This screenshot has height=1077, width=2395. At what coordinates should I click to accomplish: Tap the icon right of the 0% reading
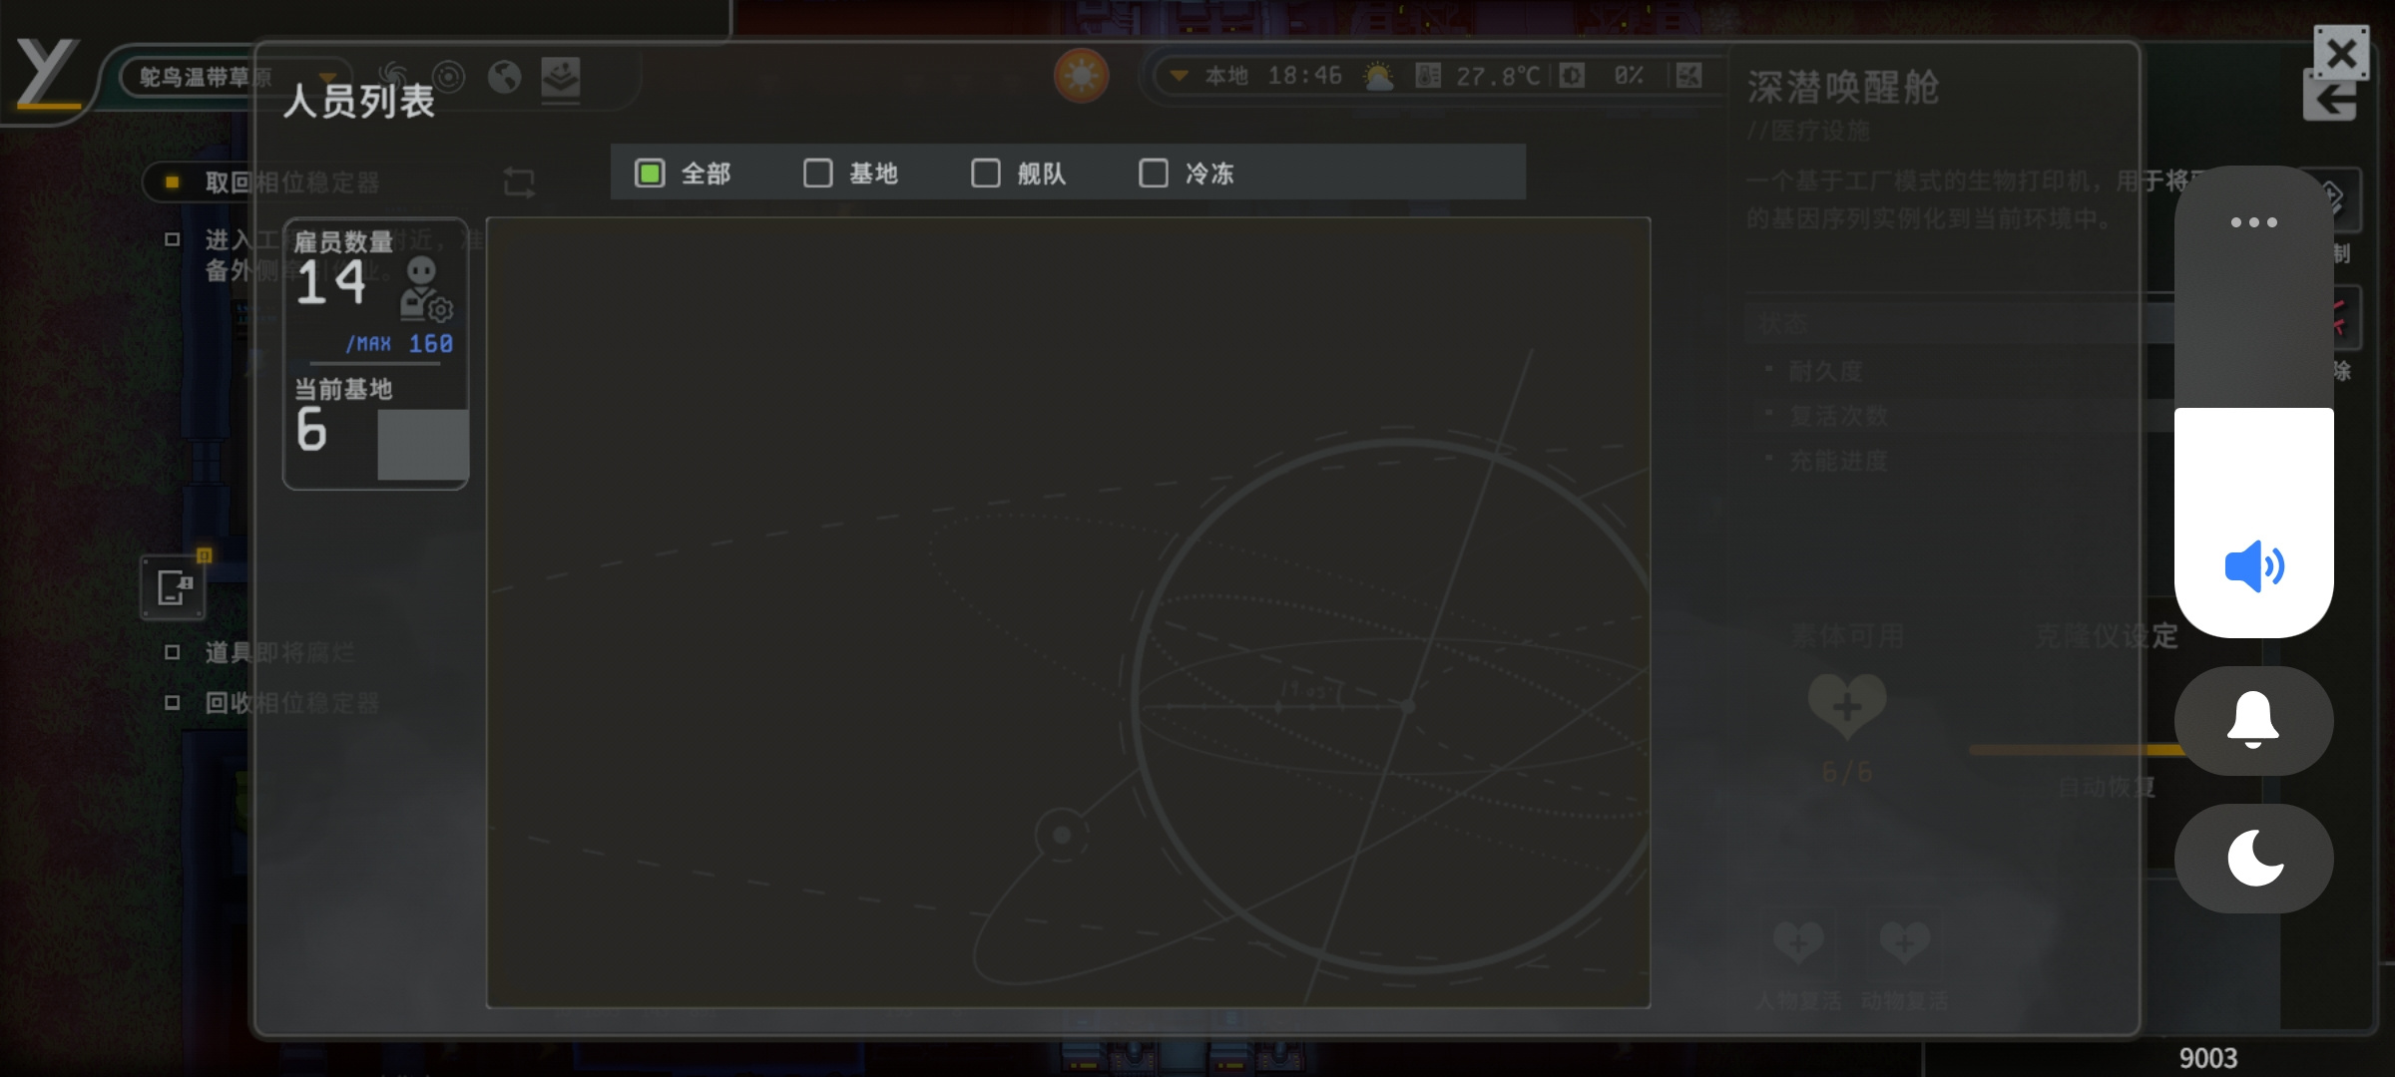pyautogui.click(x=1688, y=76)
